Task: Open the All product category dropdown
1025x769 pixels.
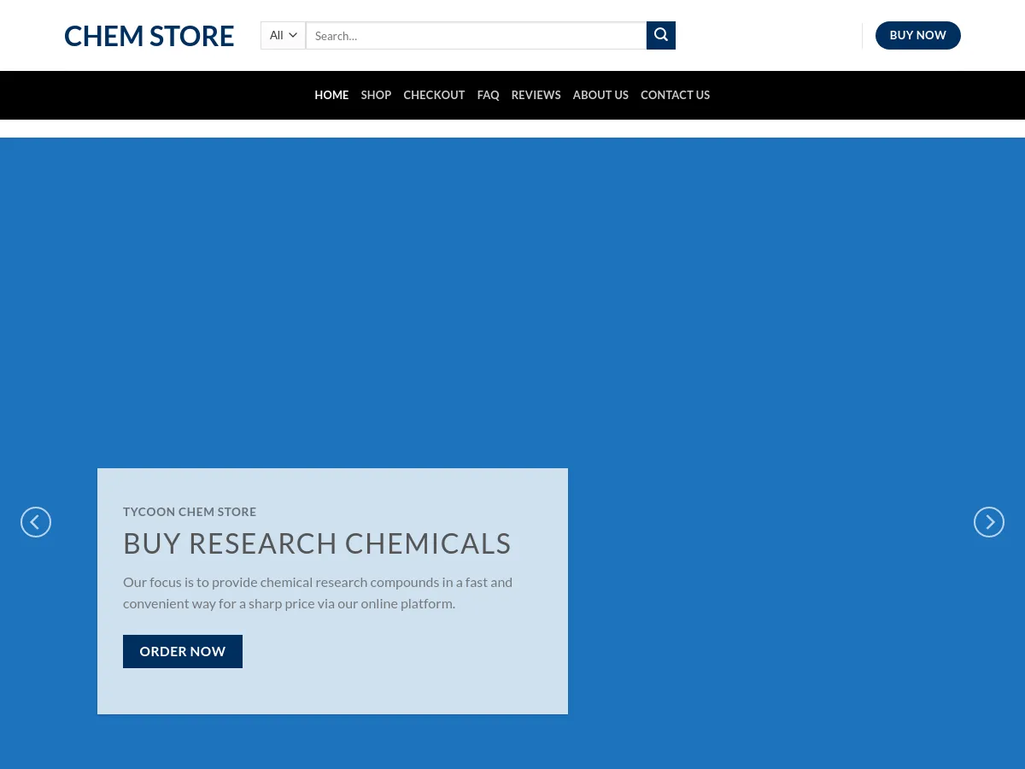Action: (x=282, y=35)
